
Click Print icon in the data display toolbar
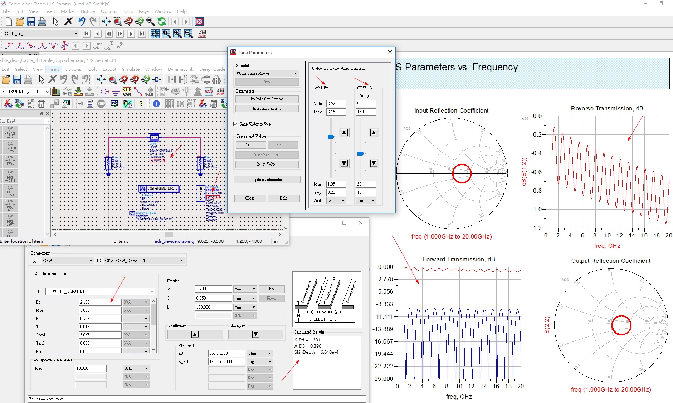pyautogui.click(x=42, y=22)
